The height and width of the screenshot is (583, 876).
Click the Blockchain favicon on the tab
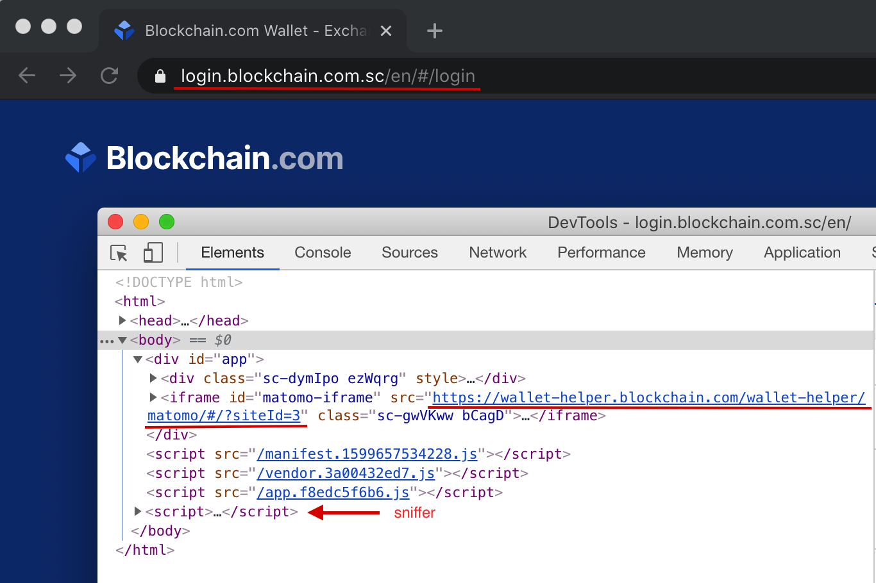coord(124,30)
